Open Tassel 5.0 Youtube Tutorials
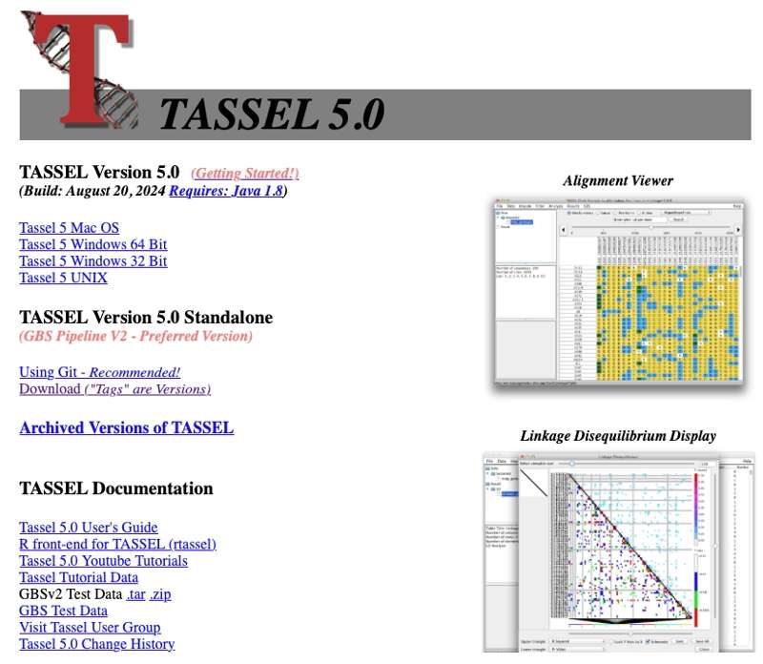This screenshot has height=664, width=763. pos(103,561)
